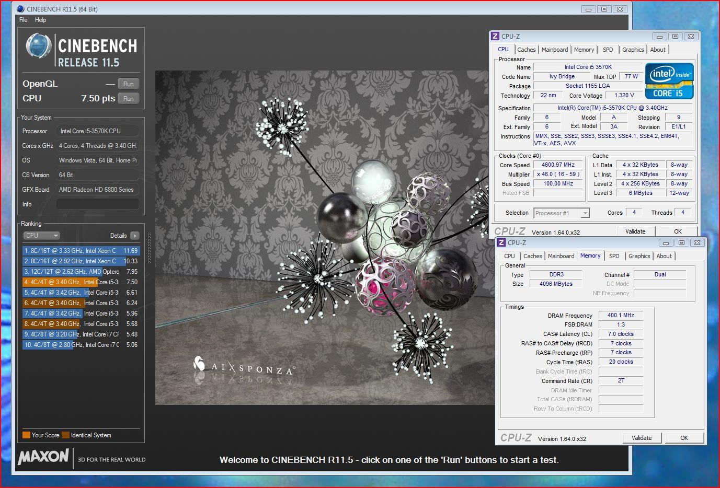Select ranking row 5 with score 6.61
The width and height of the screenshot is (720, 488).
pos(81,293)
